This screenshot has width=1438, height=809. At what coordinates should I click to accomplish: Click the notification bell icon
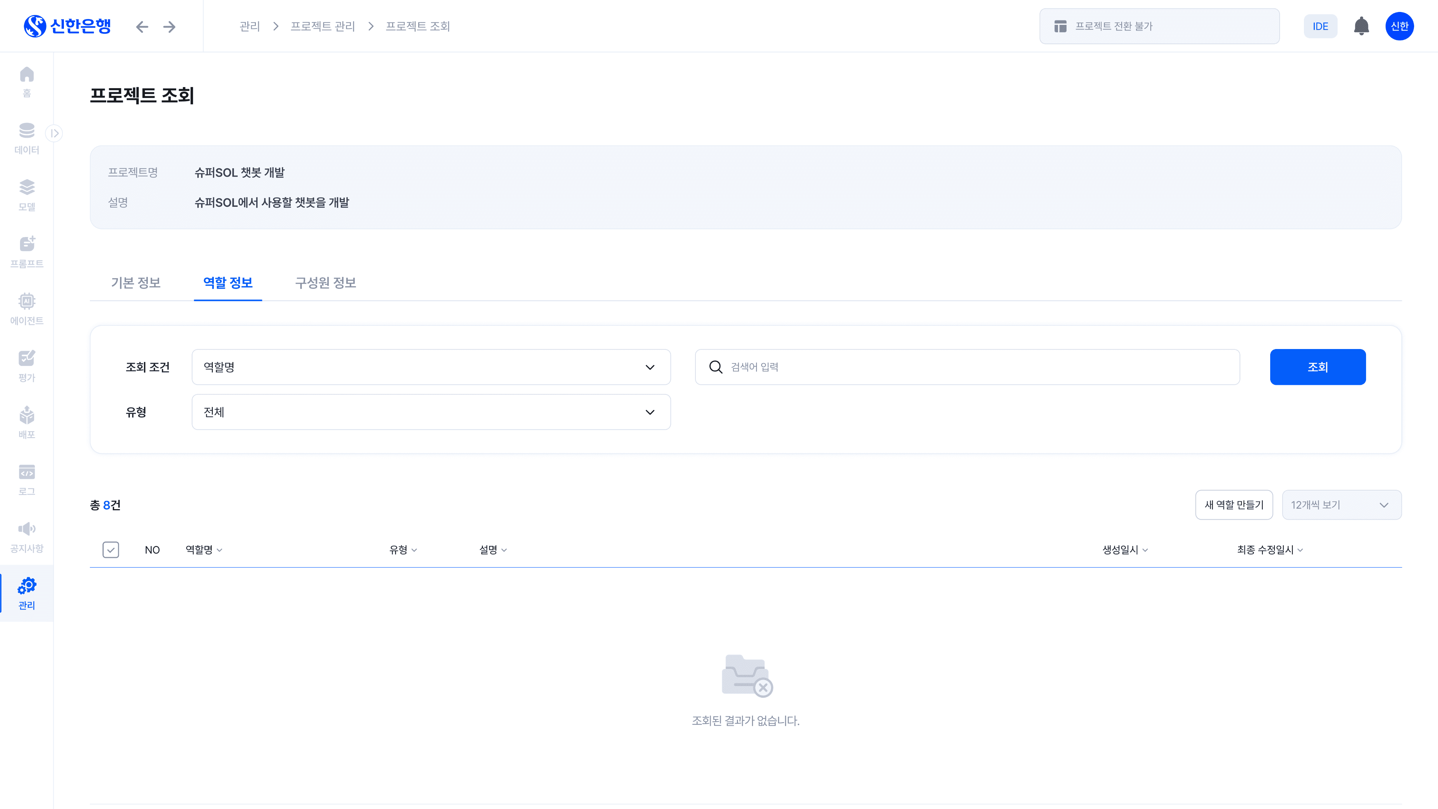(x=1361, y=26)
